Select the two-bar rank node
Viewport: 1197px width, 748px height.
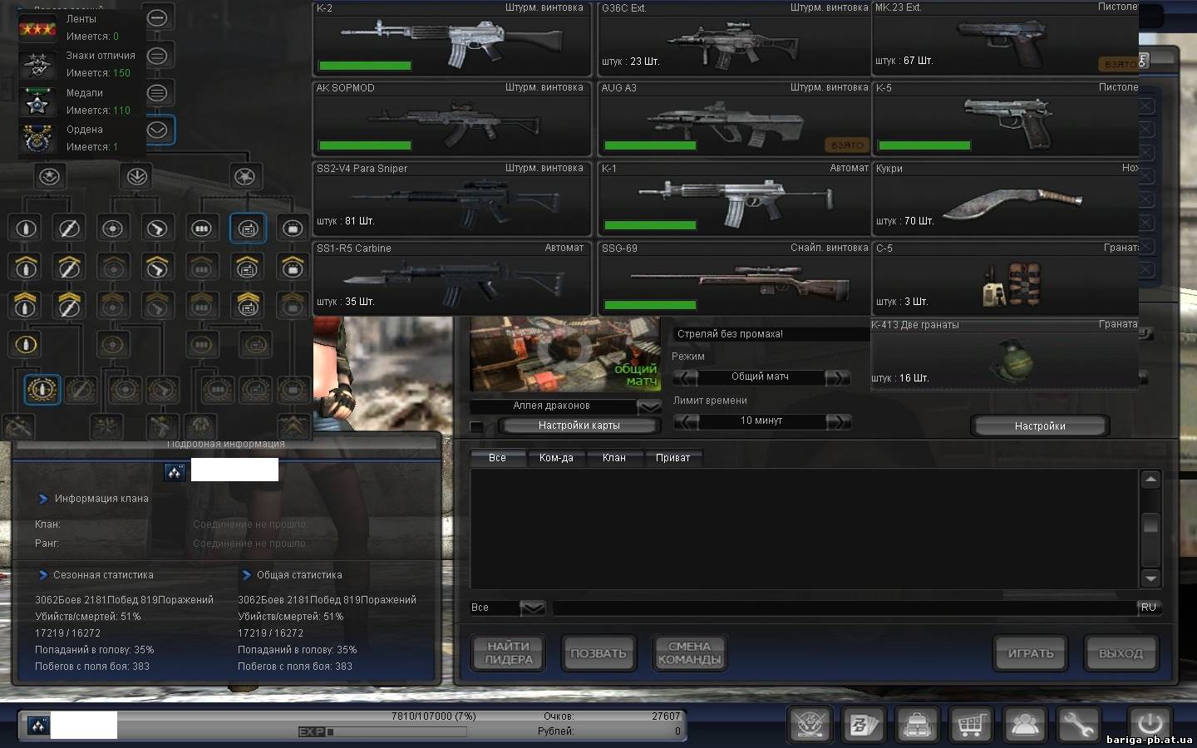point(157,56)
